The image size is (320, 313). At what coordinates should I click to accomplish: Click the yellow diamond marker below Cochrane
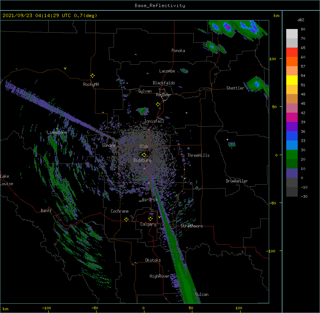pyautogui.click(x=127, y=219)
